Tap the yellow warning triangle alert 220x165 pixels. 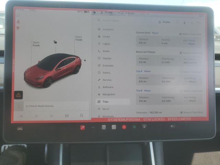click(x=18, y=95)
